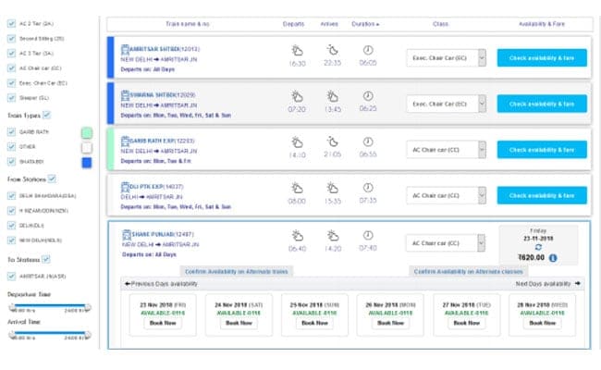Viewport: 601px width, 370px height.
Task: Click the duration clock icon for Garib Rath Exp
Action: tap(367, 140)
